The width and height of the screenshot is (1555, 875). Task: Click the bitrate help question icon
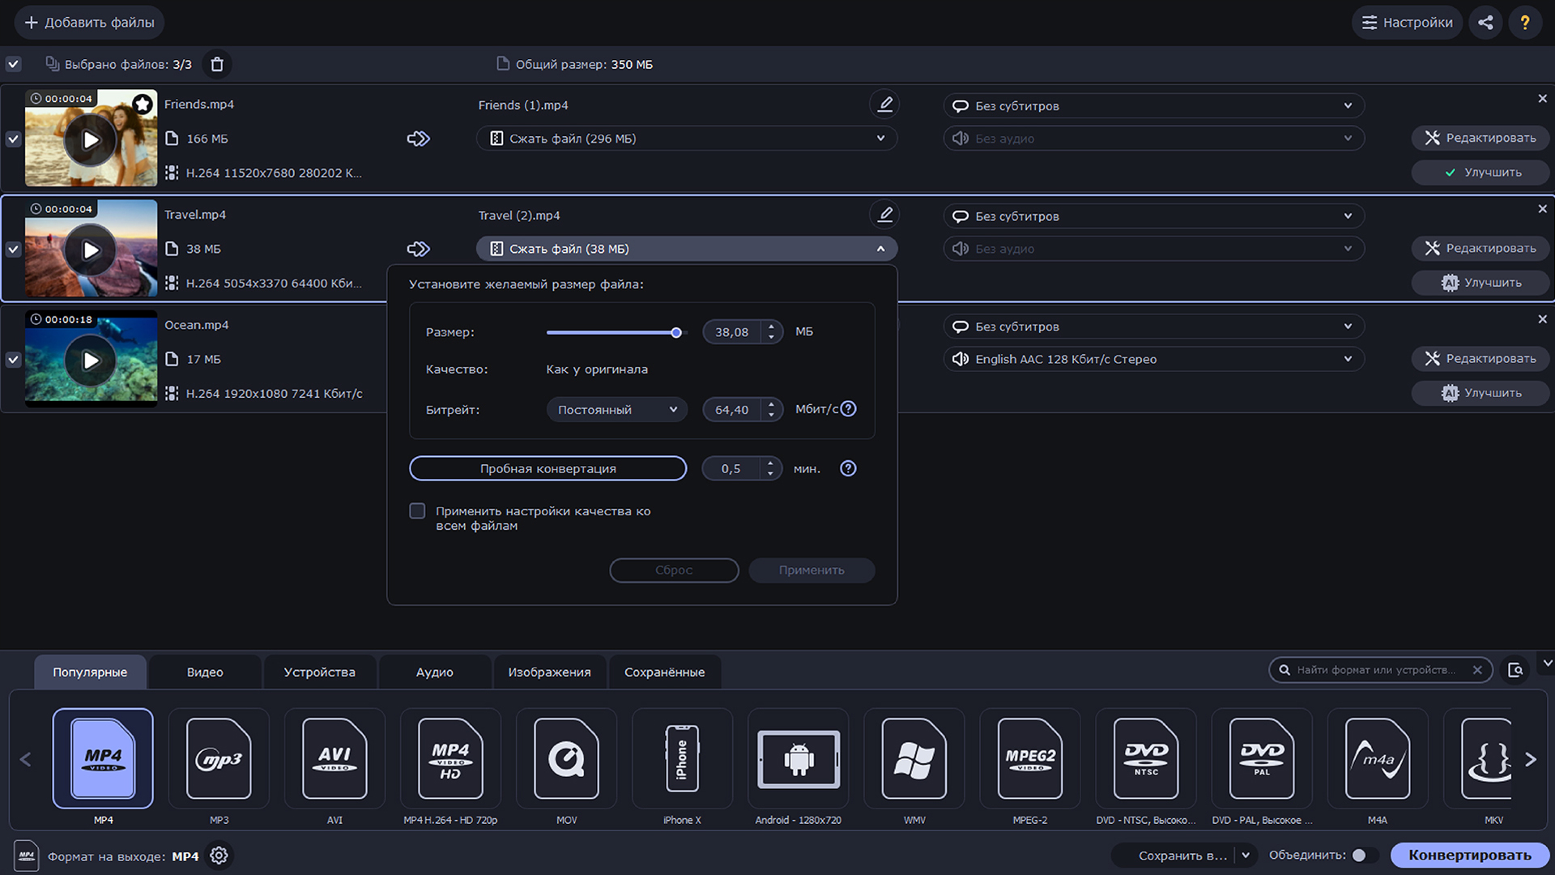pos(848,409)
